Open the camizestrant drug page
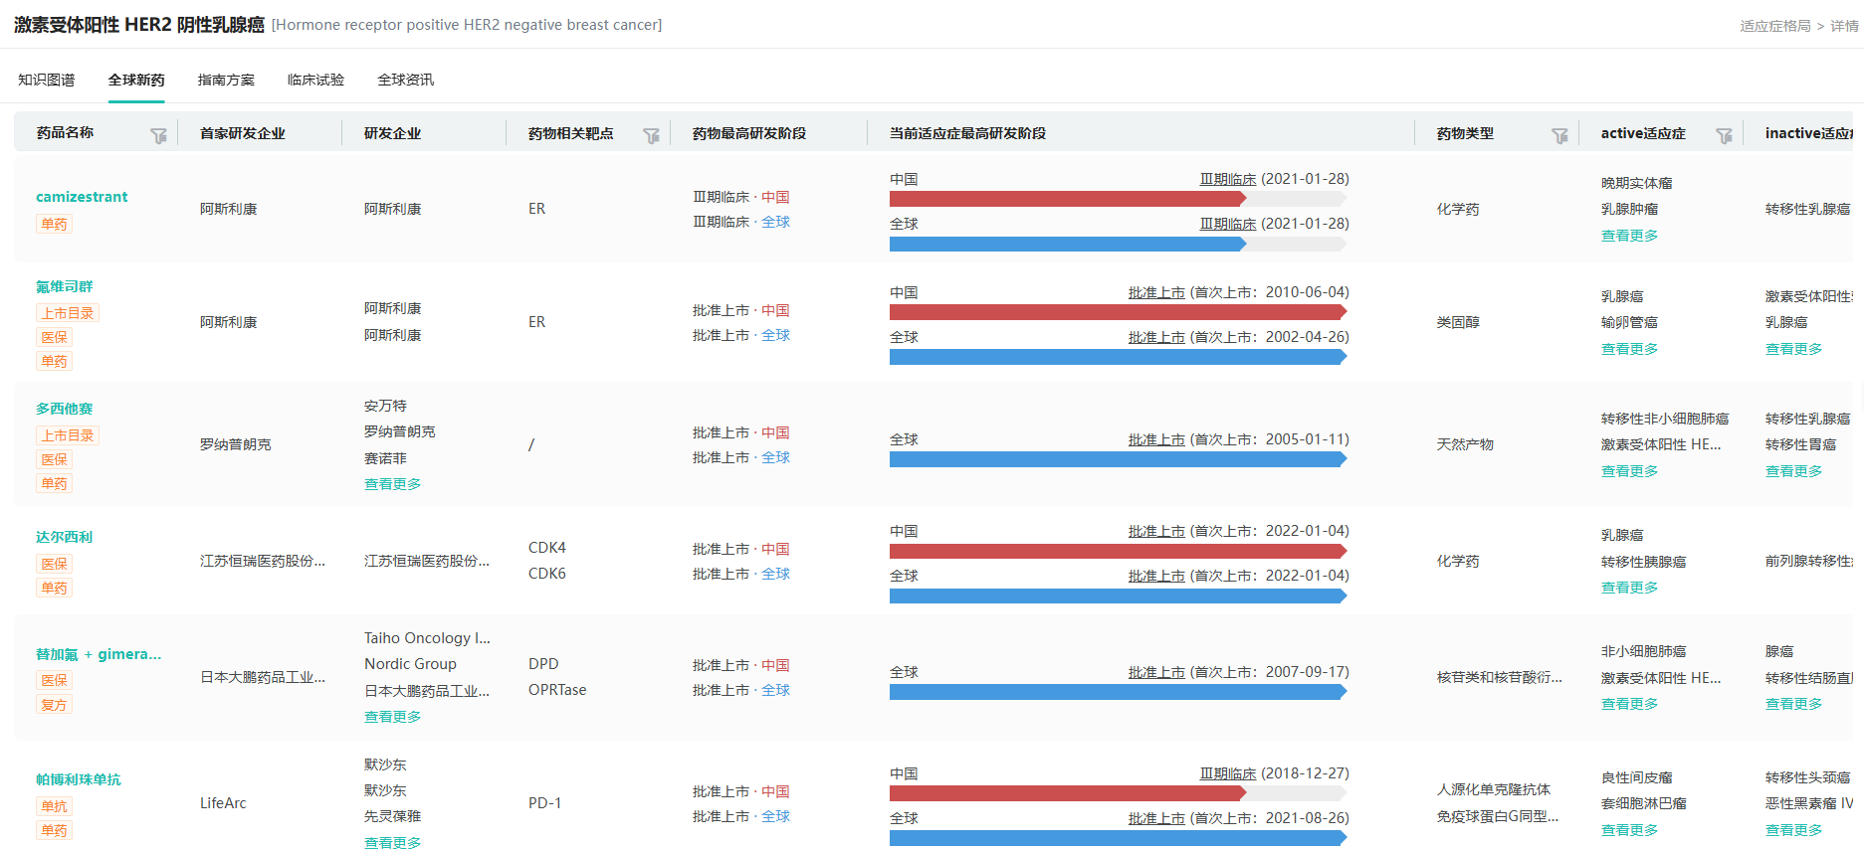 (x=82, y=197)
